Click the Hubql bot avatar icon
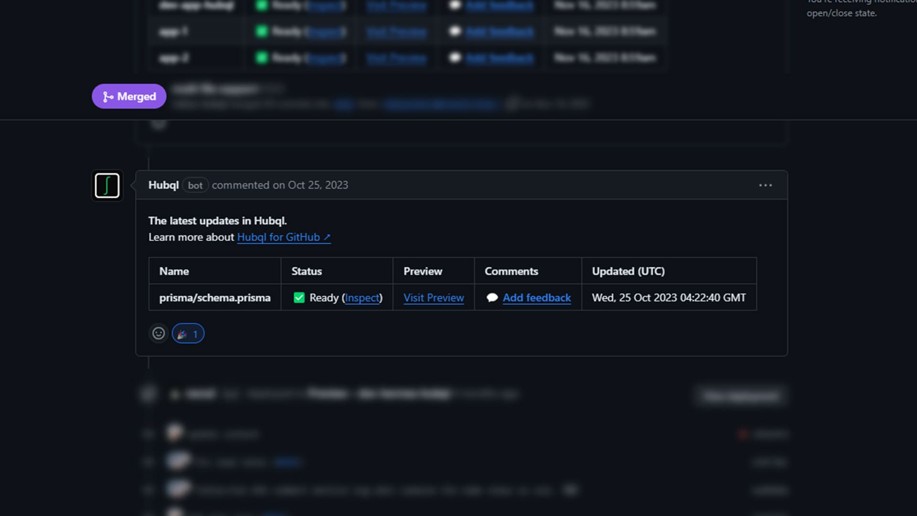The width and height of the screenshot is (917, 516). [107, 185]
